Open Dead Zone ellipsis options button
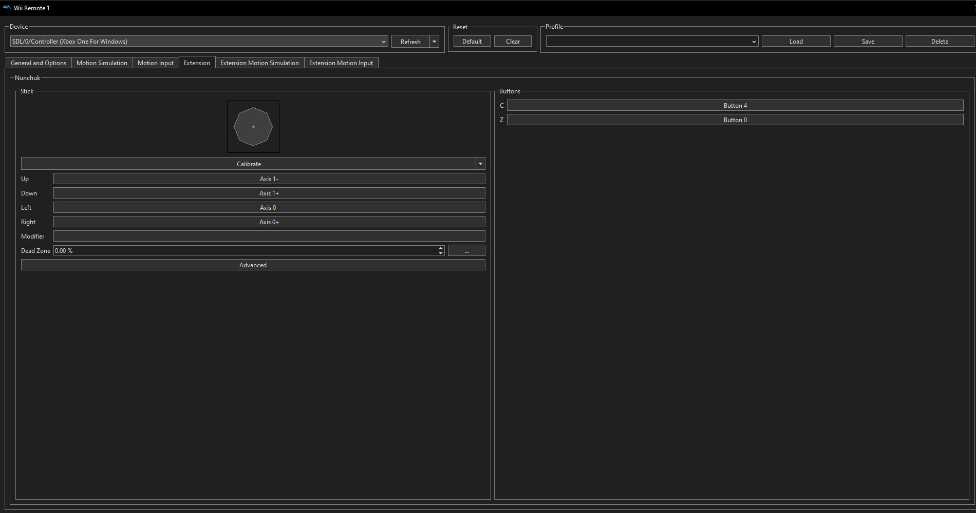Screen dimensions: 976x513 tap(466, 251)
